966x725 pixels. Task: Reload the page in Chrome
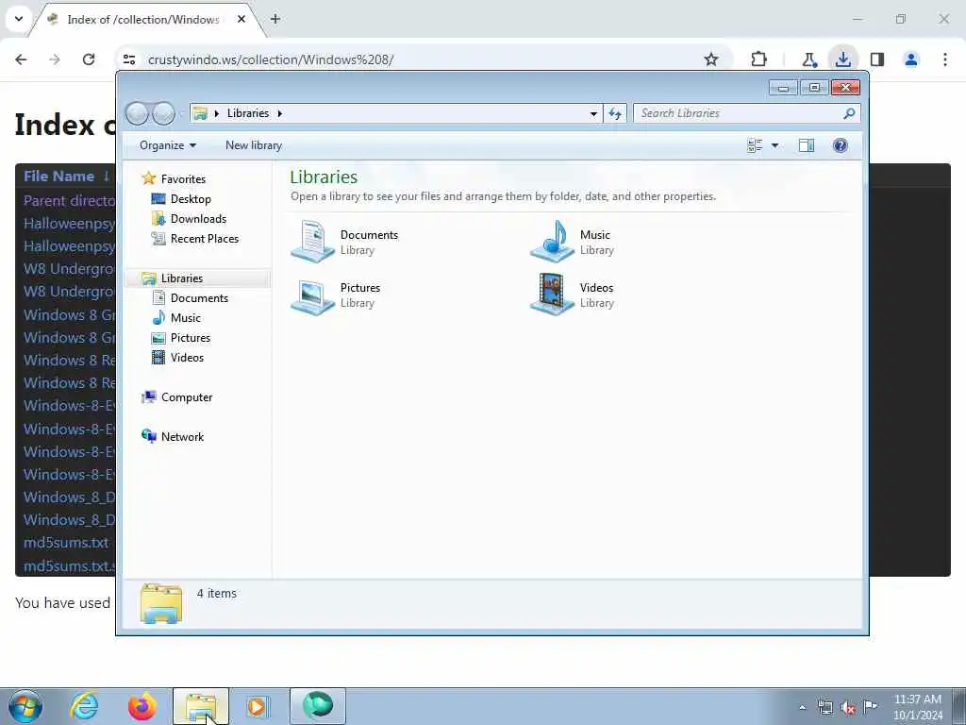tap(89, 59)
